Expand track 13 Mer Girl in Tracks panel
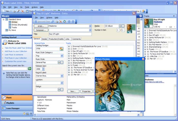This screenshot has width=178, height=121. (x=145, y=59)
